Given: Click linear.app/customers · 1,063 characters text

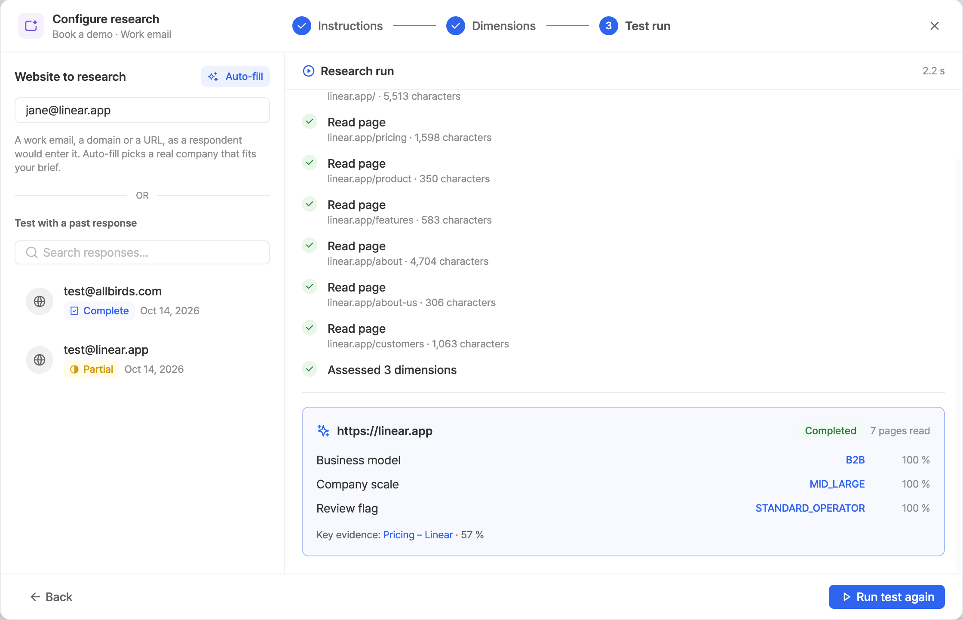Looking at the screenshot, I should tap(418, 344).
